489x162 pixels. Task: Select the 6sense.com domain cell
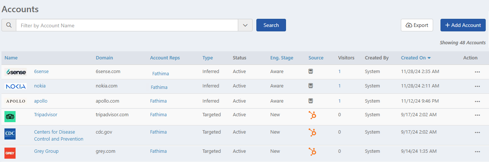click(x=108, y=72)
